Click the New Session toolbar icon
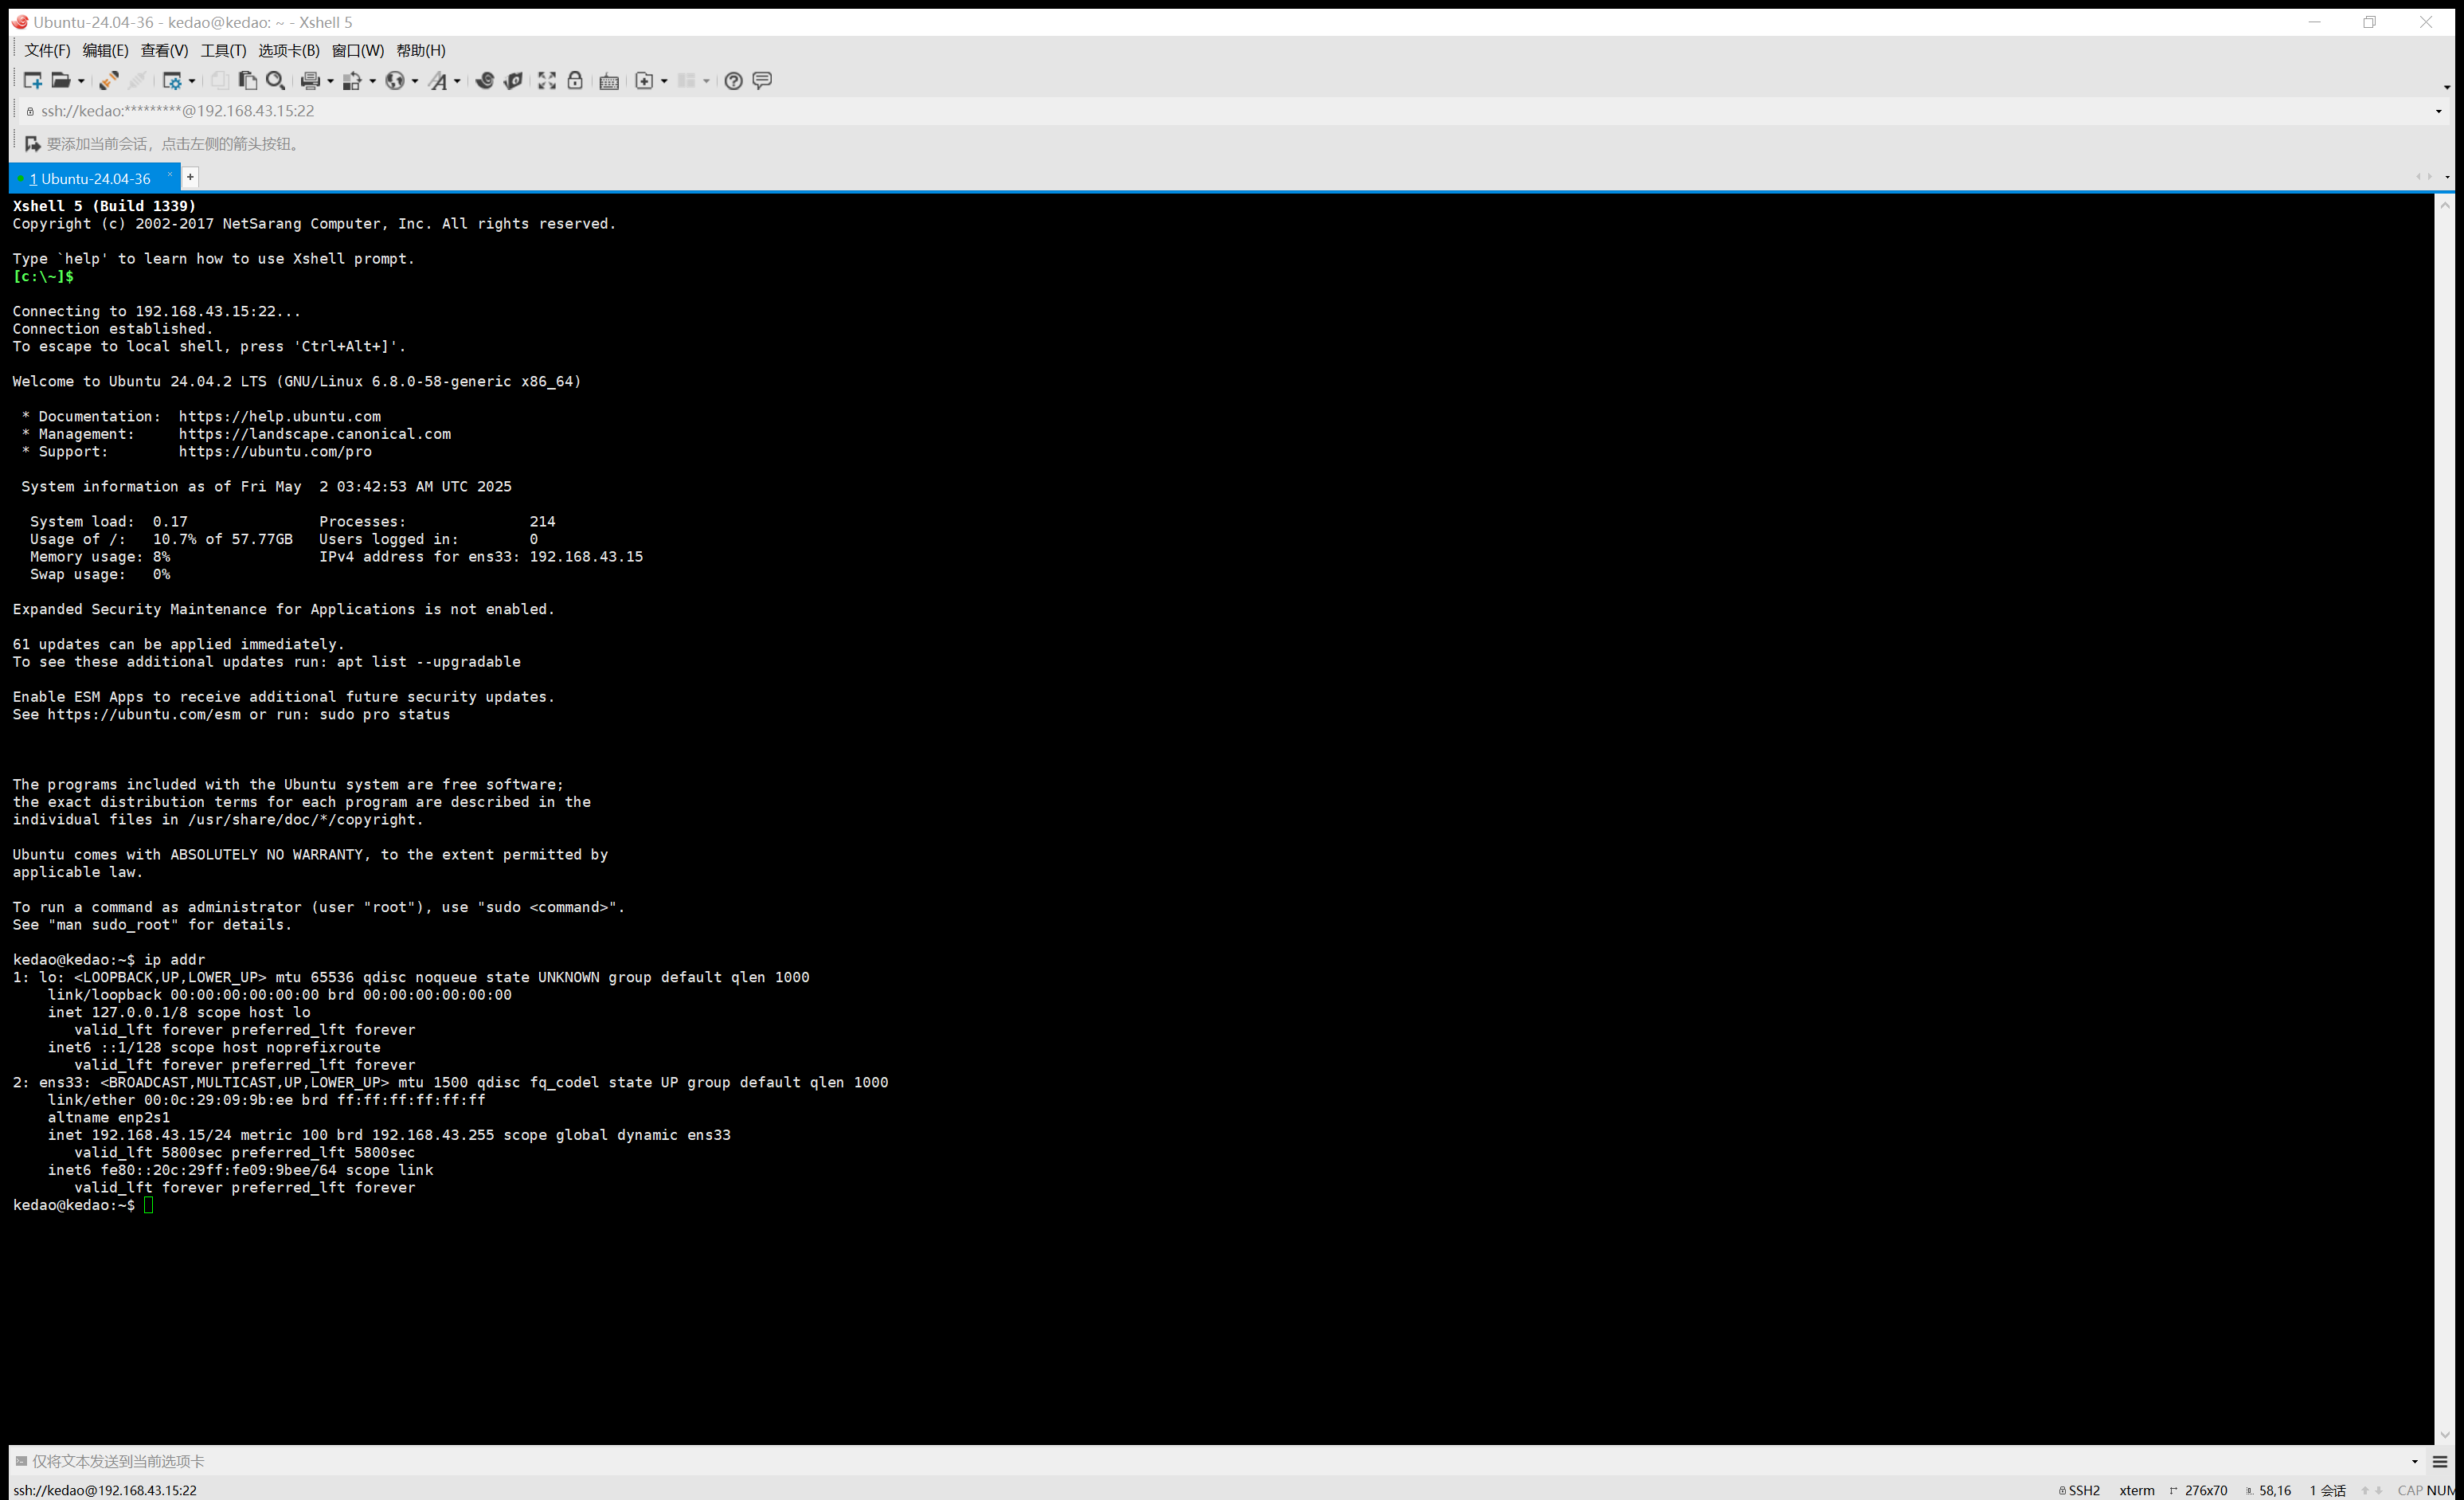This screenshot has width=2464, height=1500. click(32, 81)
